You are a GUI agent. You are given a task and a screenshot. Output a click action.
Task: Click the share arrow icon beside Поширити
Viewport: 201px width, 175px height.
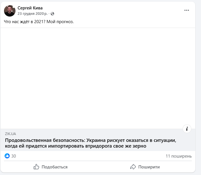point(133,167)
